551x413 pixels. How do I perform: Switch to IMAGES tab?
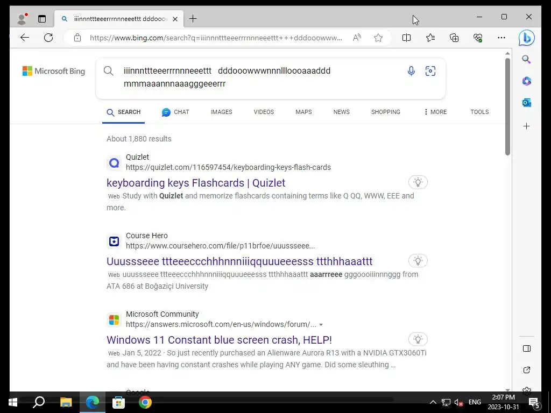point(221,112)
